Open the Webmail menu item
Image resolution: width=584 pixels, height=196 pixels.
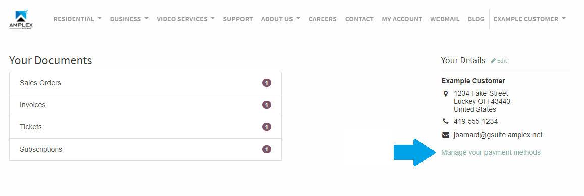(x=445, y=19)
